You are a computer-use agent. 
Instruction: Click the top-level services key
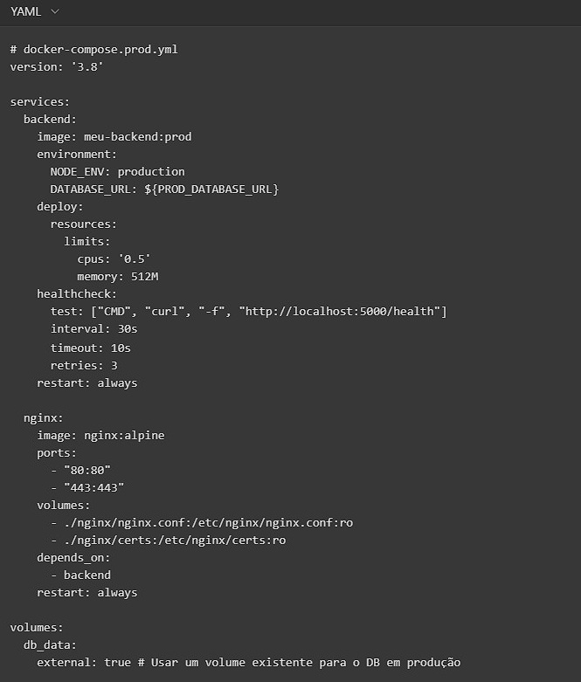39,101
